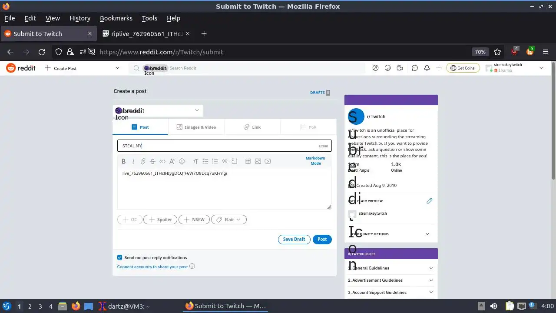Toggle the Spoiler tag on post
Screen dimensions: 556x313
[x=160, y=220]
